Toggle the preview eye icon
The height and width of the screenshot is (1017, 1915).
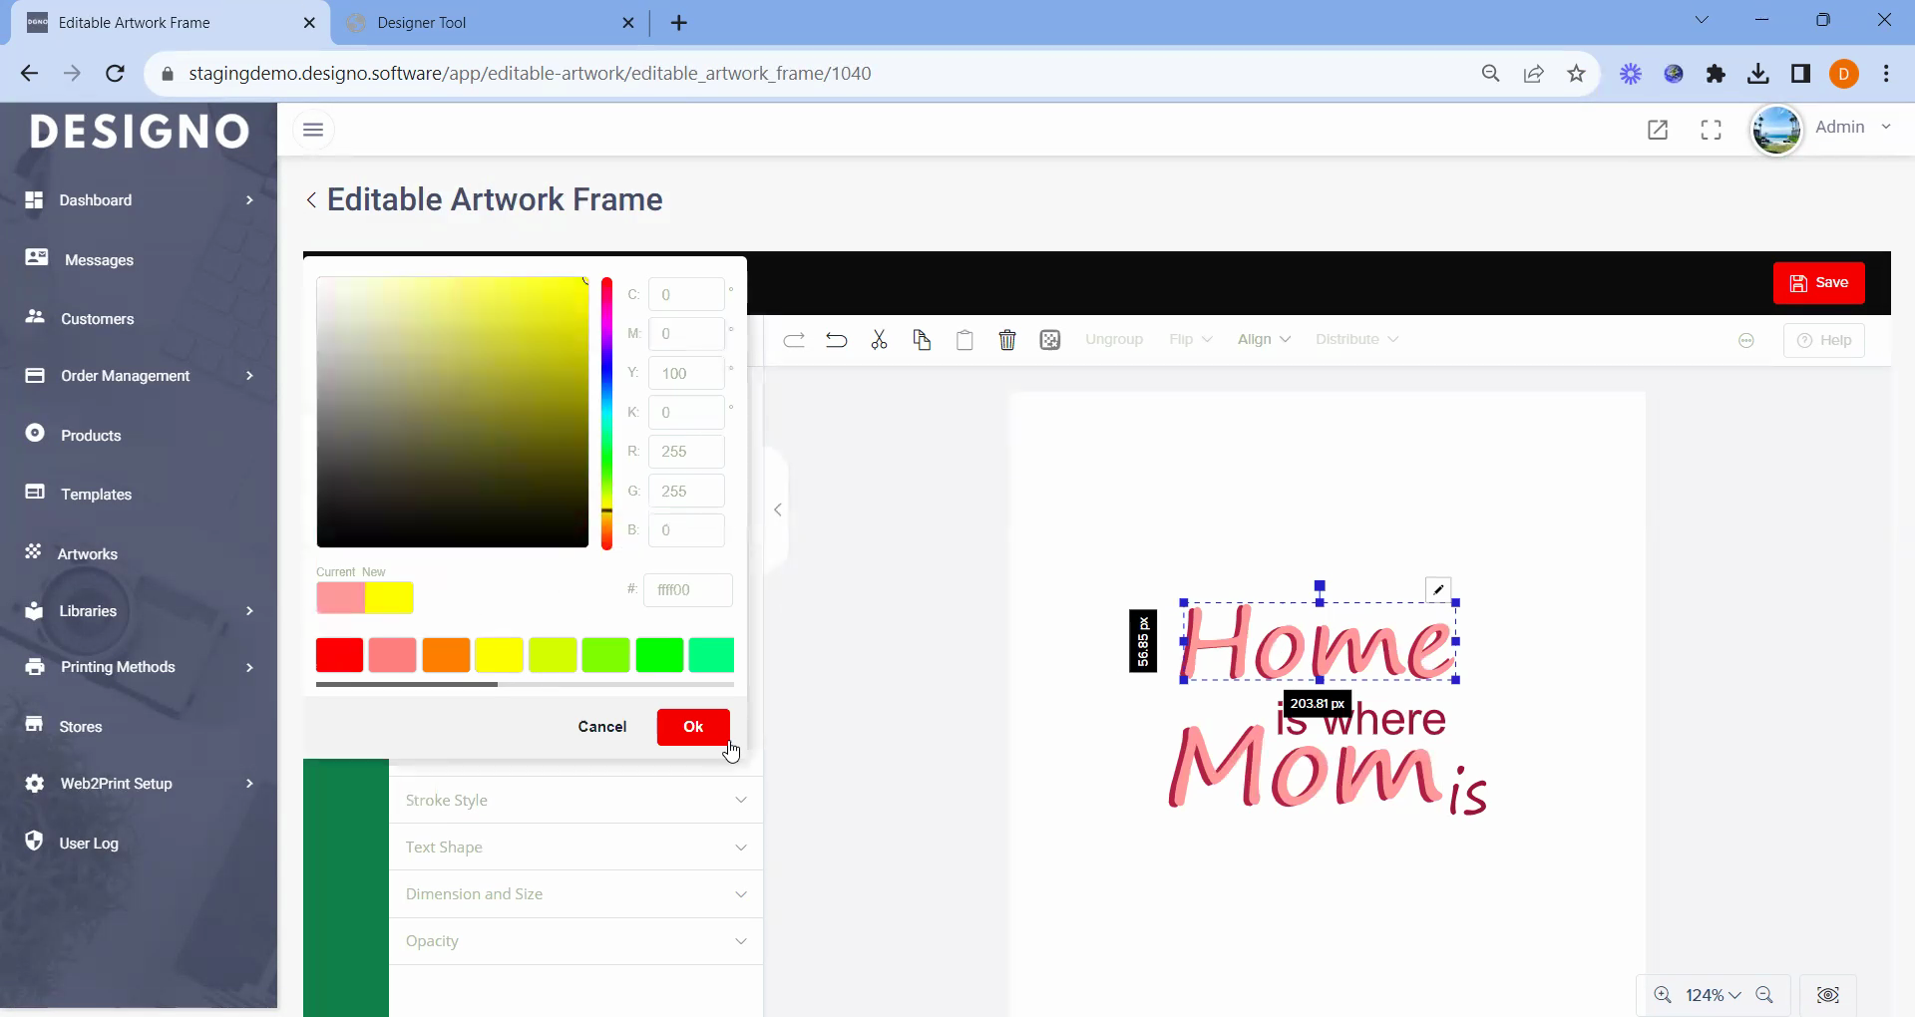coord(1827,995)
